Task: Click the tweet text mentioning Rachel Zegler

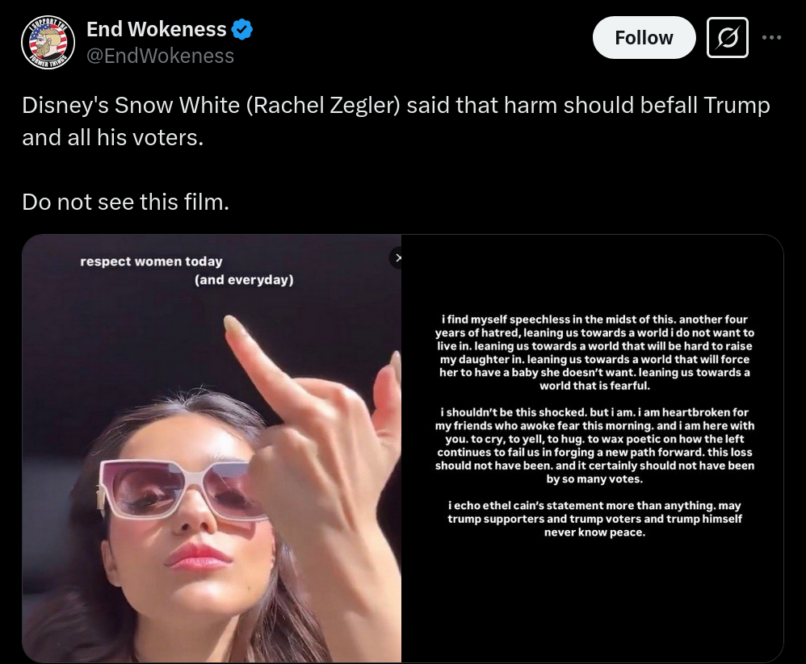Action: pos(396,121)
